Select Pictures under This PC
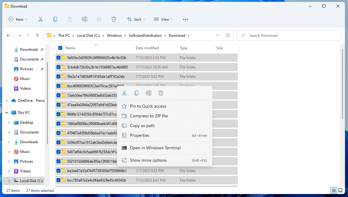 [27, 161]
